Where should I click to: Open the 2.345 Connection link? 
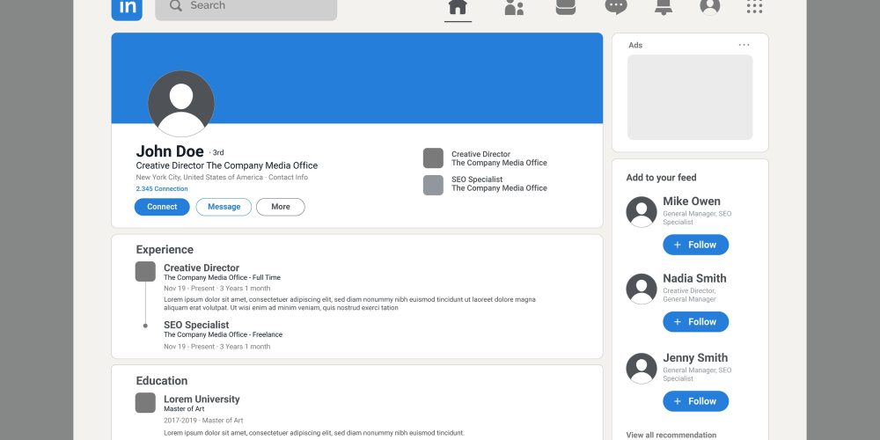point(162,189)
